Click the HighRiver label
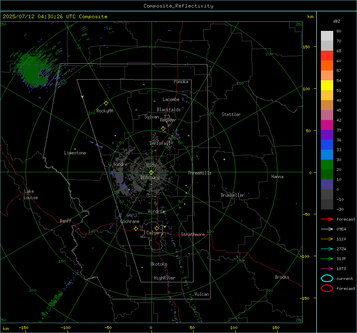The width and height of the screenshot is (357, 333). pyautogui.click(x=165, y=278)
